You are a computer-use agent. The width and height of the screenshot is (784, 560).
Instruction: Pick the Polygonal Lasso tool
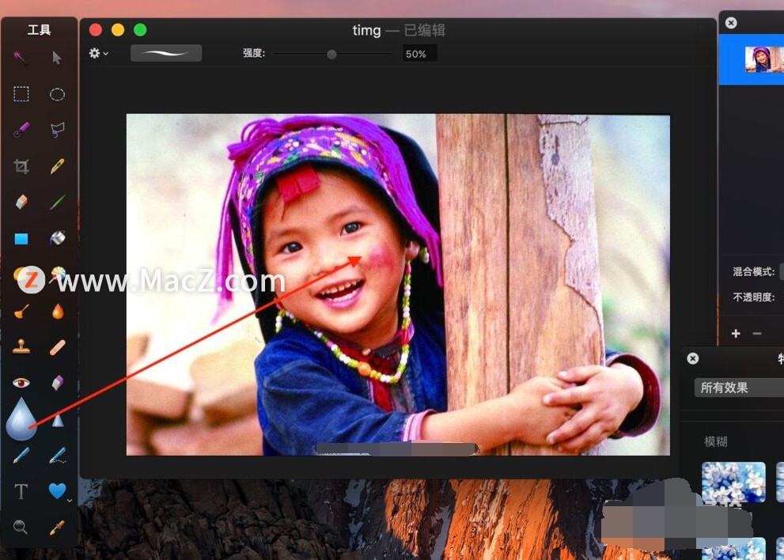click(57, 130)
